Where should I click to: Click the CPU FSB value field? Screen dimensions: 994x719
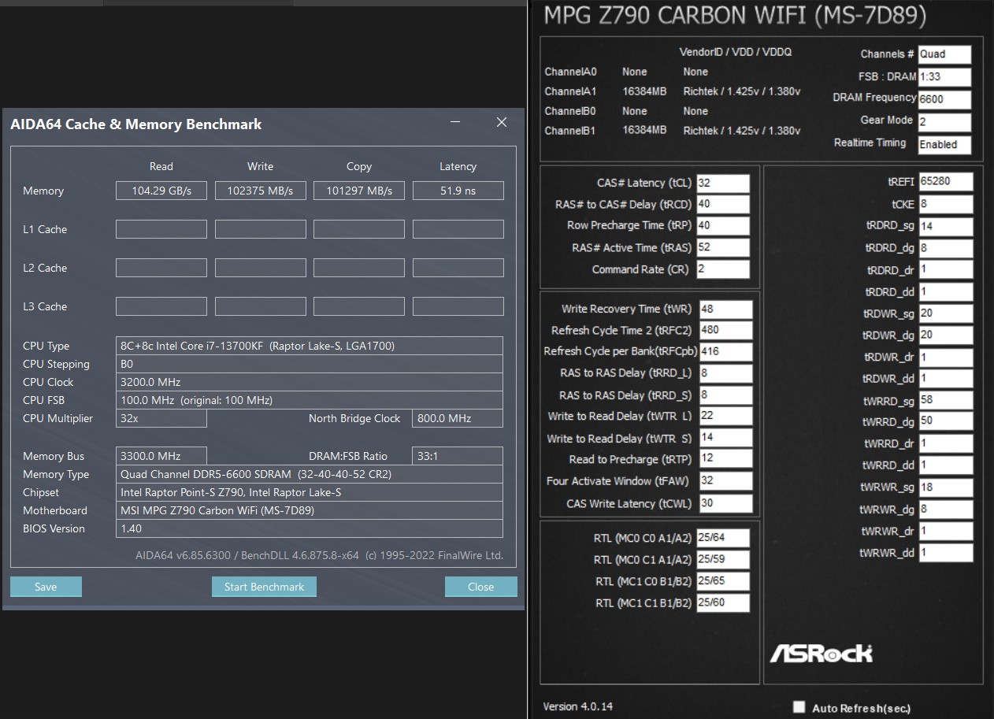pos(310,400)
